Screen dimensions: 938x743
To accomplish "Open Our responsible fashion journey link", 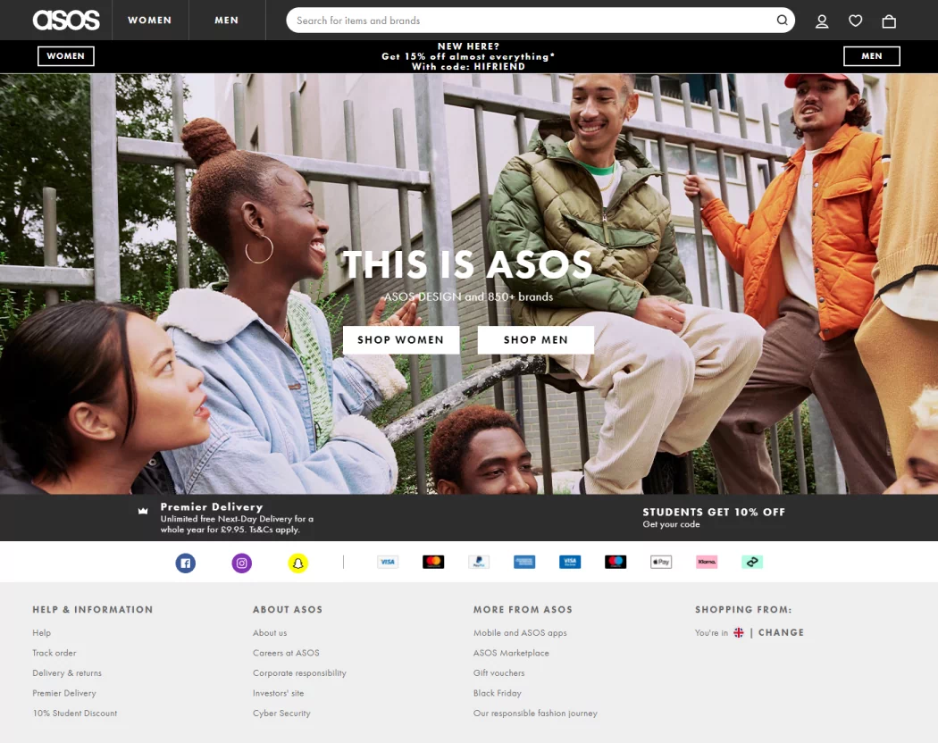I will click(x=535, y=714).
